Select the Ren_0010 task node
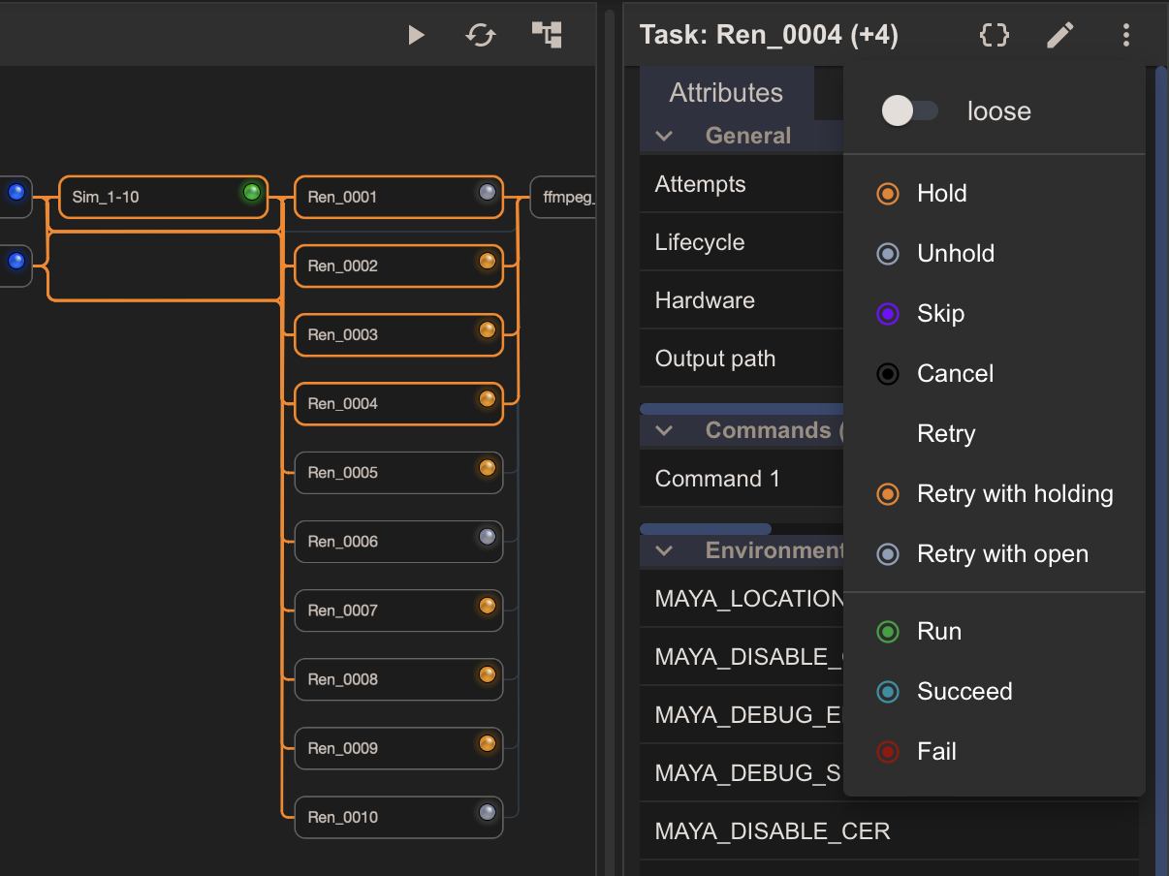This screenshot has width=1169, height=876. (398, 816)
